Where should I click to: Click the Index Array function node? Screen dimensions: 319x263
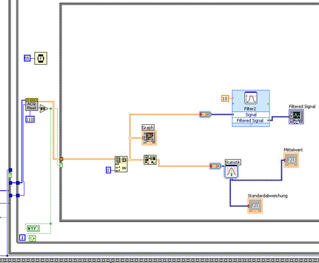coord(121,164)
